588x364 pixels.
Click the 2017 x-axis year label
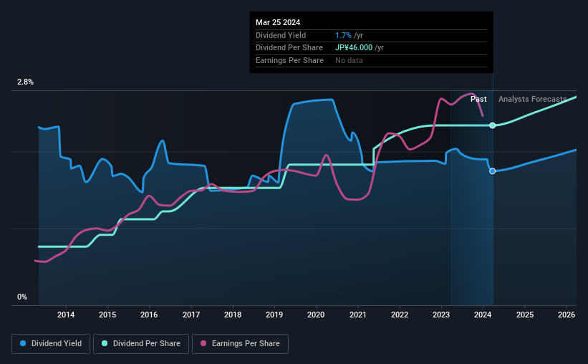pyautogui.click(x=191, y=315)
